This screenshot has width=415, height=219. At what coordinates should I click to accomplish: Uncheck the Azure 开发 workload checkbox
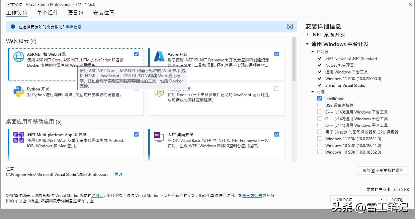coord(277,54)
